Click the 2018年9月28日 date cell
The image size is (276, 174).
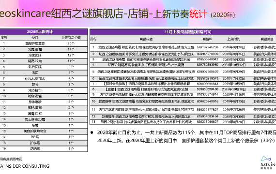(x=233, y=47)
